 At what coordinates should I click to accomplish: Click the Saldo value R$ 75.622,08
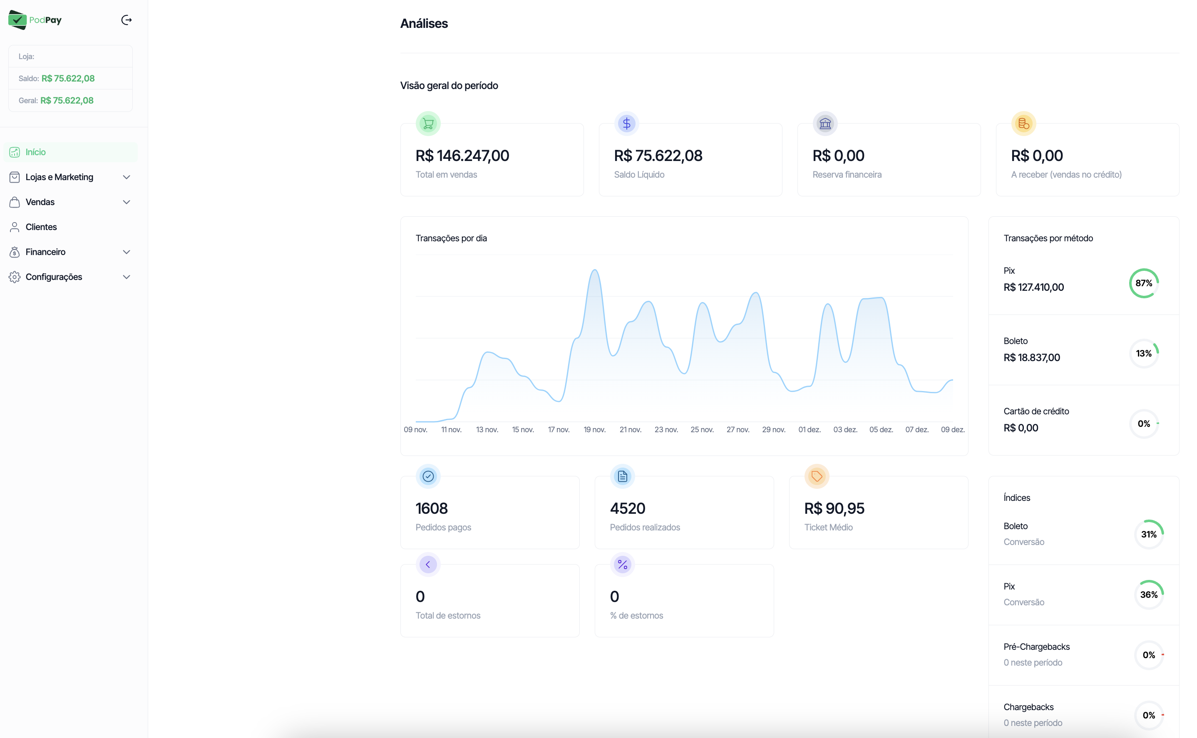pos(68,78)
